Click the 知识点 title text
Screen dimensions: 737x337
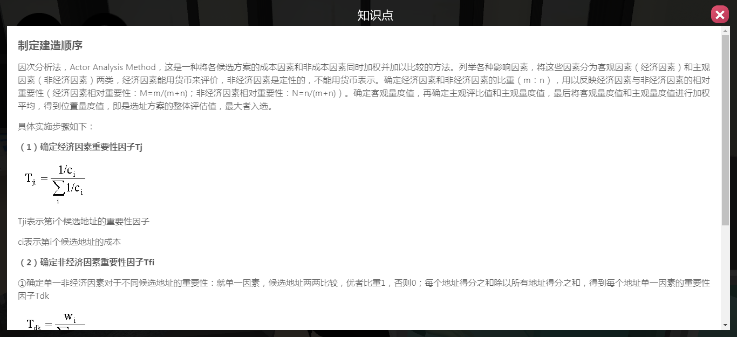pyautogui.click(x=375, y=15)
